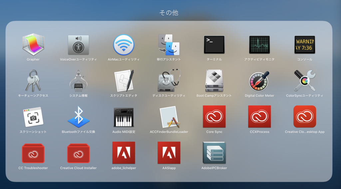Open the Console app with the WARNING icon
Viewport: 341px width, 189px height.
(305, 45)
